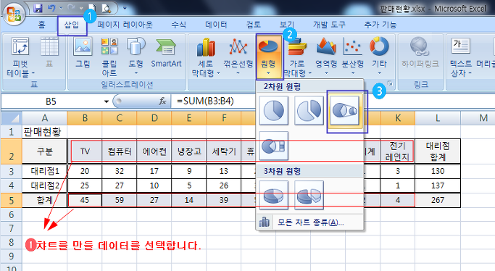Open 모든 차트 종류 dialog
The height and width of the screenshot is (271, 495).
[x=309, y=222]
